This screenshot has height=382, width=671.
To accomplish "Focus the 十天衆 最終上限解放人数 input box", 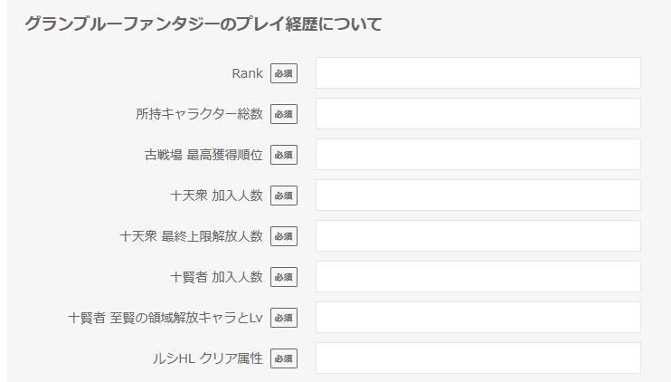I will [x=477, y=236].
